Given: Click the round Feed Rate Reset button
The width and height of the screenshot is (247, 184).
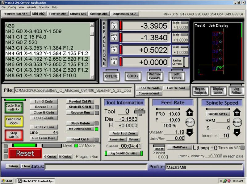Looking at the screenshot, I should pos(190,122).
